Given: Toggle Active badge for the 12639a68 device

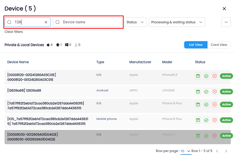Looking at the screenshot, I should tap(226, 92).
